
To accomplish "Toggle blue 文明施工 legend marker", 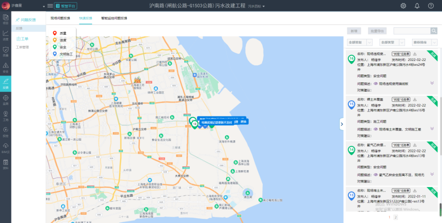I will click(x=55, y=54).
